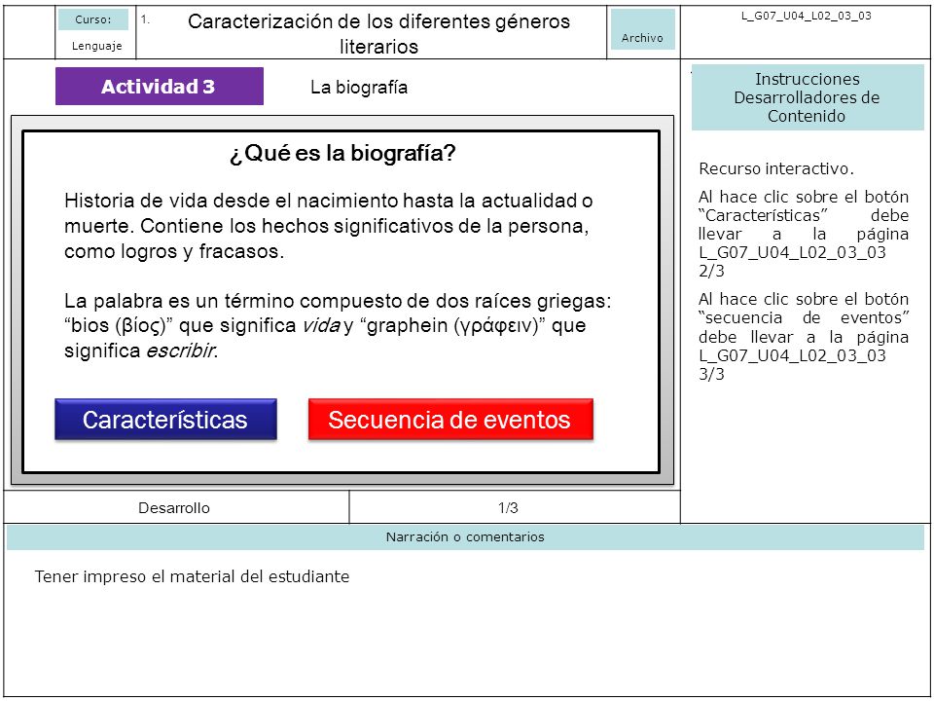Click the page reference 3/3 in instructions
Image resolution: width=934 pixels, height=701 pixels.
click(x=711, y=374)
